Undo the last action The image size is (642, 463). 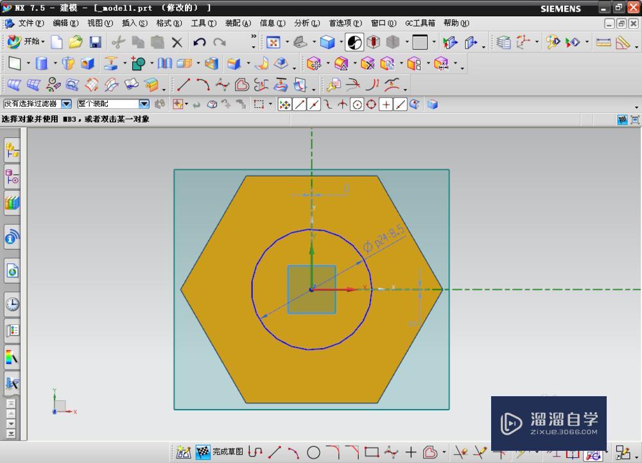[x=200, y=42]
